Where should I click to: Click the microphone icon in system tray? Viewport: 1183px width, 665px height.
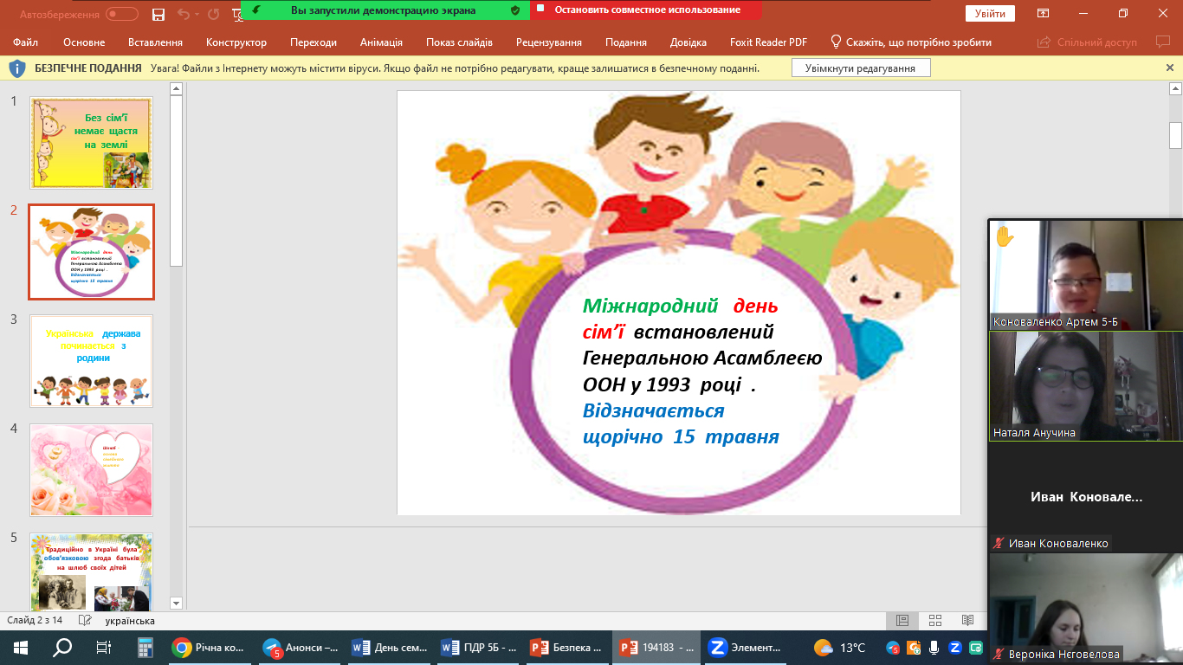tap(934, 648)
